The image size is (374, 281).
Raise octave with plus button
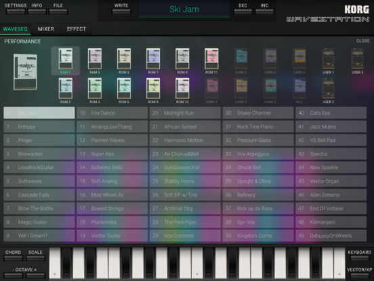pyautogui.click(x=35, y=276)
